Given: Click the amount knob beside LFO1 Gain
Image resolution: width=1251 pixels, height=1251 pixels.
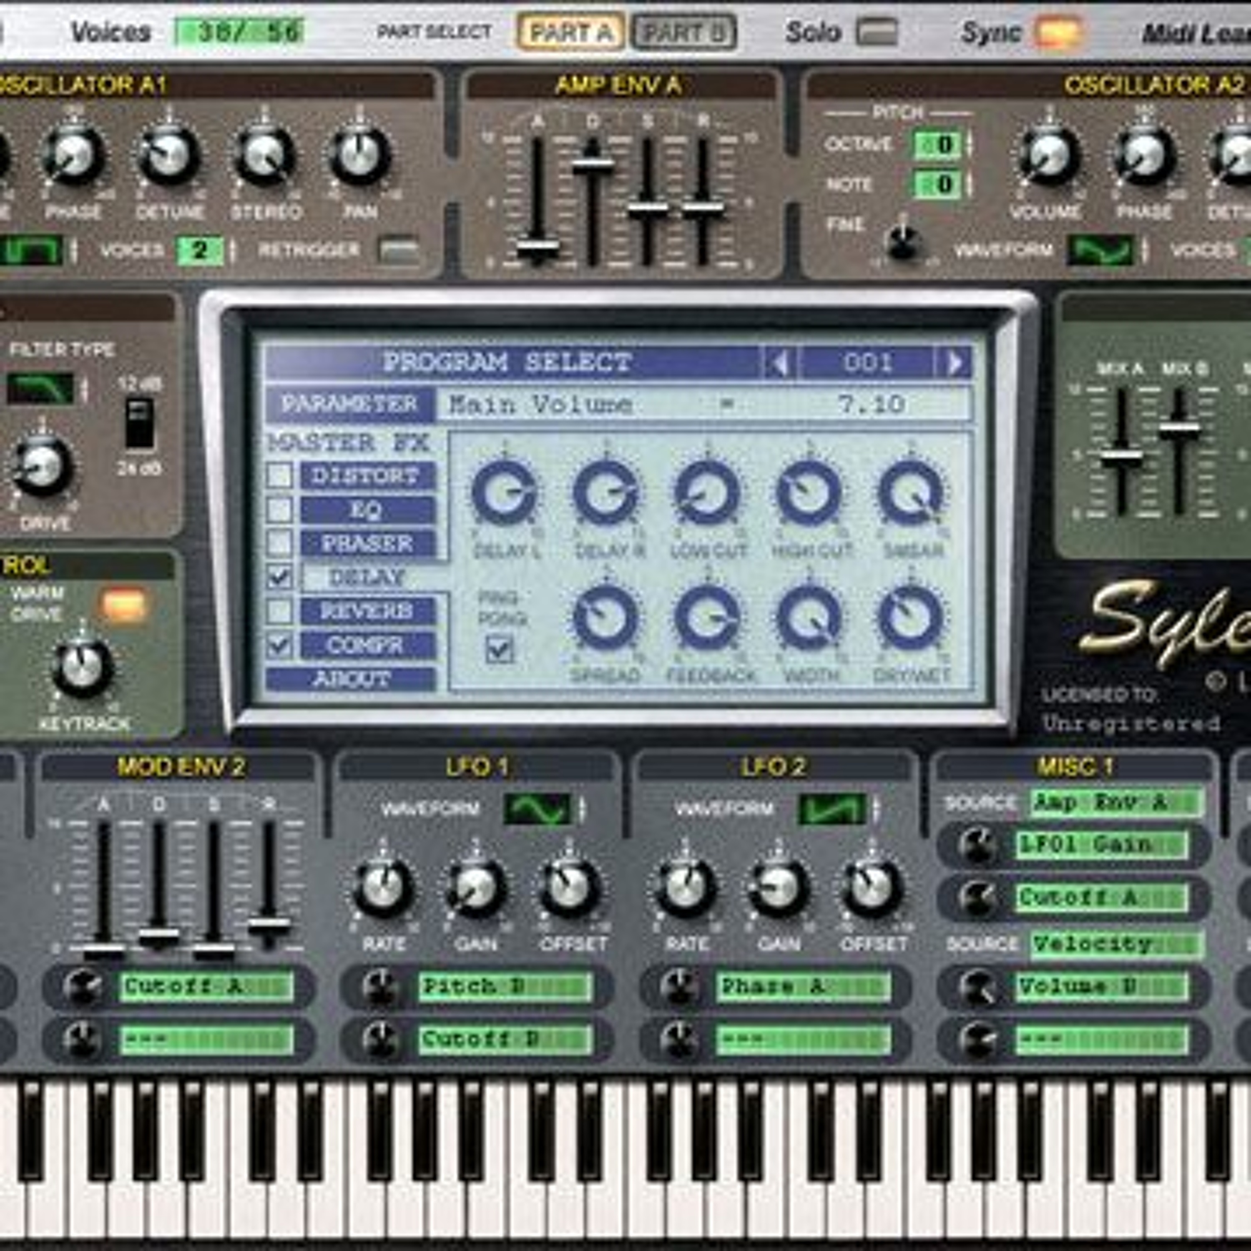Looking at the screenshot, I should (978, 847).
